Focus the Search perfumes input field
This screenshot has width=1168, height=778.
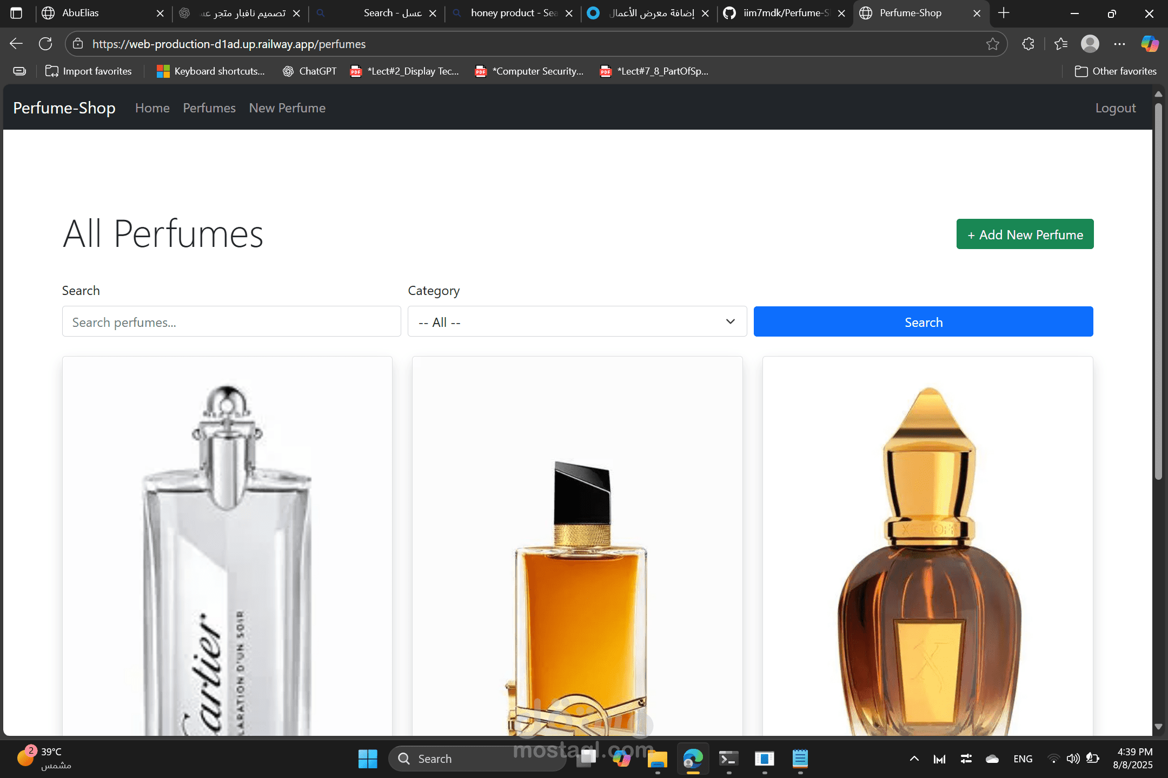click(x=231, y=321)
